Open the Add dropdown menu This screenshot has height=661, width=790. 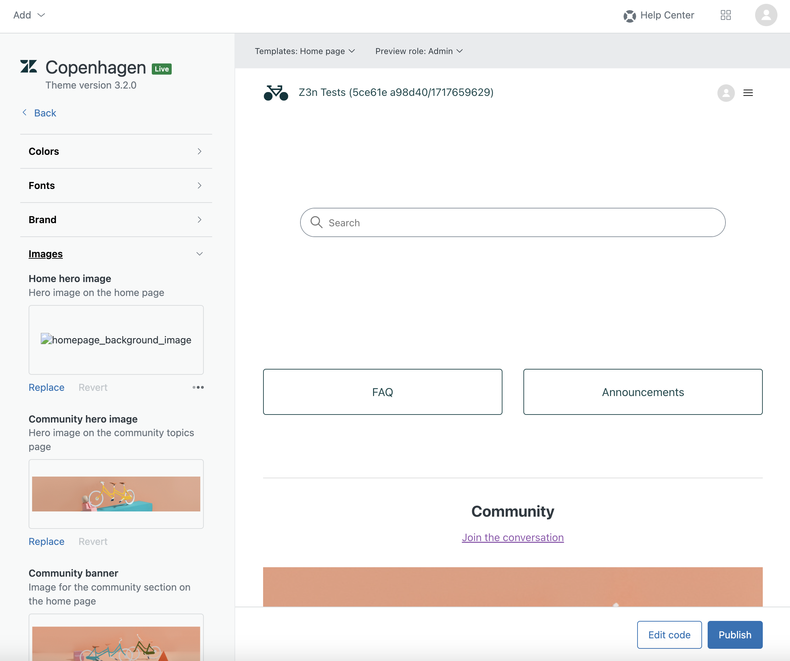[x=29, y=15]
